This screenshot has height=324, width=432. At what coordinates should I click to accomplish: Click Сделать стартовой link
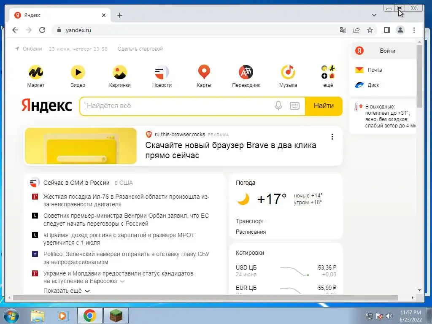[x=140, y=49]
